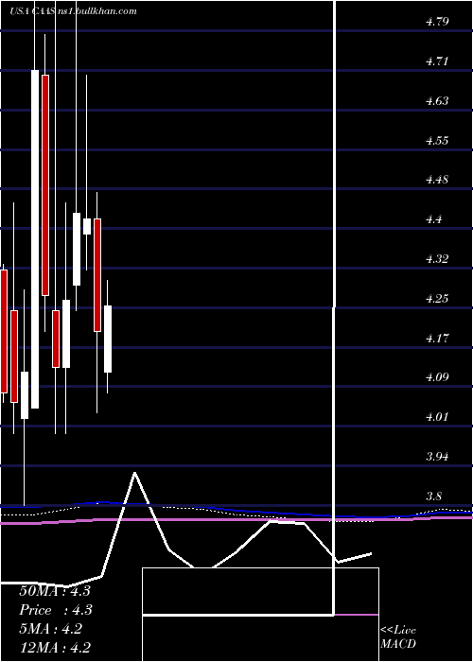Select the tallest white candlestick body

[x=35, y=239]
